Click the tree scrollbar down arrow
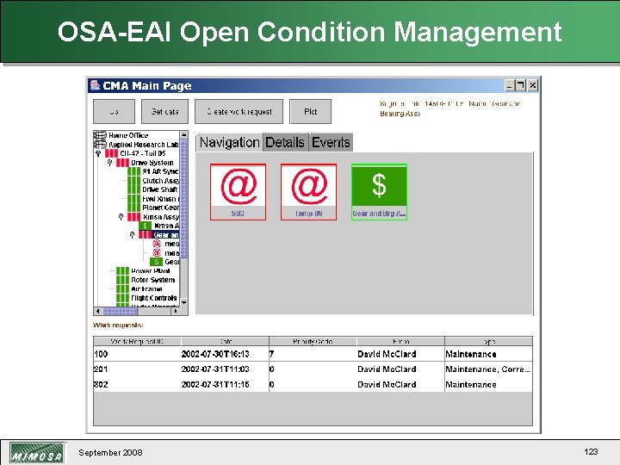The image size is (620, 465). coord(184,302)
